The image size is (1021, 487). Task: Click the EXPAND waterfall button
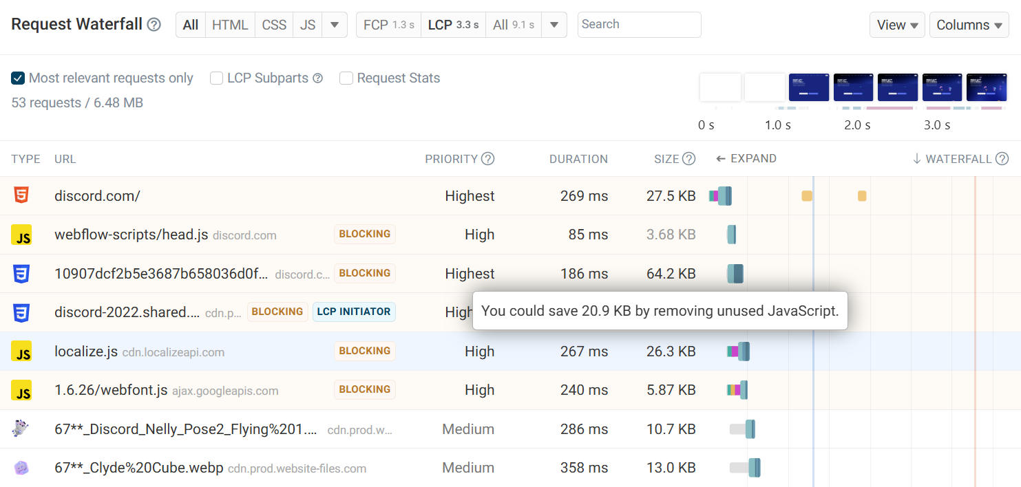(746, 159)
